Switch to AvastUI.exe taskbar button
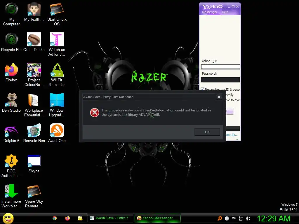The width and height of the screenshot is (299, 224). coord(111,218)
